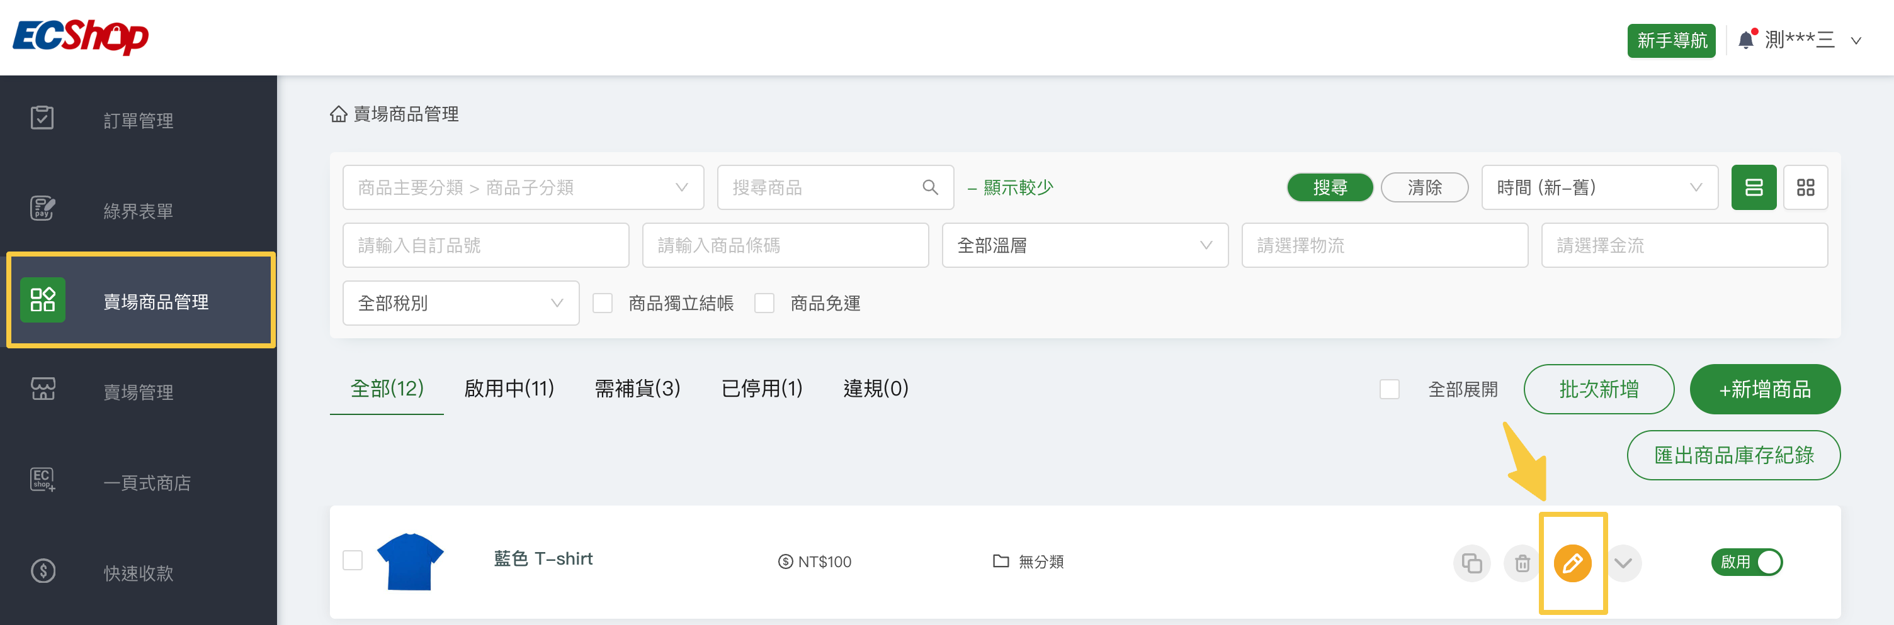This screenshot has width=1894, height=625.
Task: Edit the 藍色 T-shirt product
Action: point(1572,563)
